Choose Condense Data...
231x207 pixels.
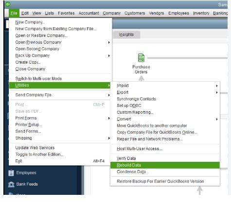point(165,172)
